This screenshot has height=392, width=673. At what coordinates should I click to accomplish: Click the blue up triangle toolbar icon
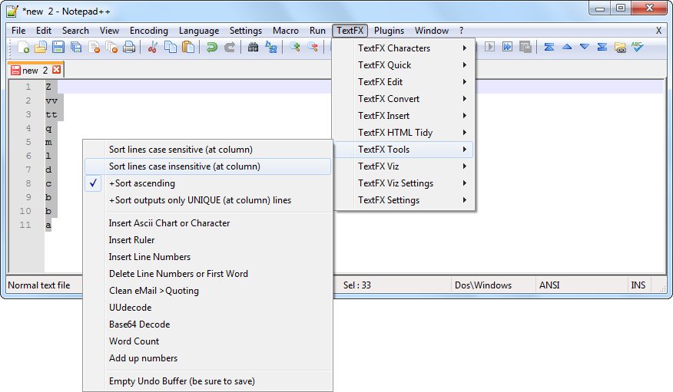click(x=567, y=47)
